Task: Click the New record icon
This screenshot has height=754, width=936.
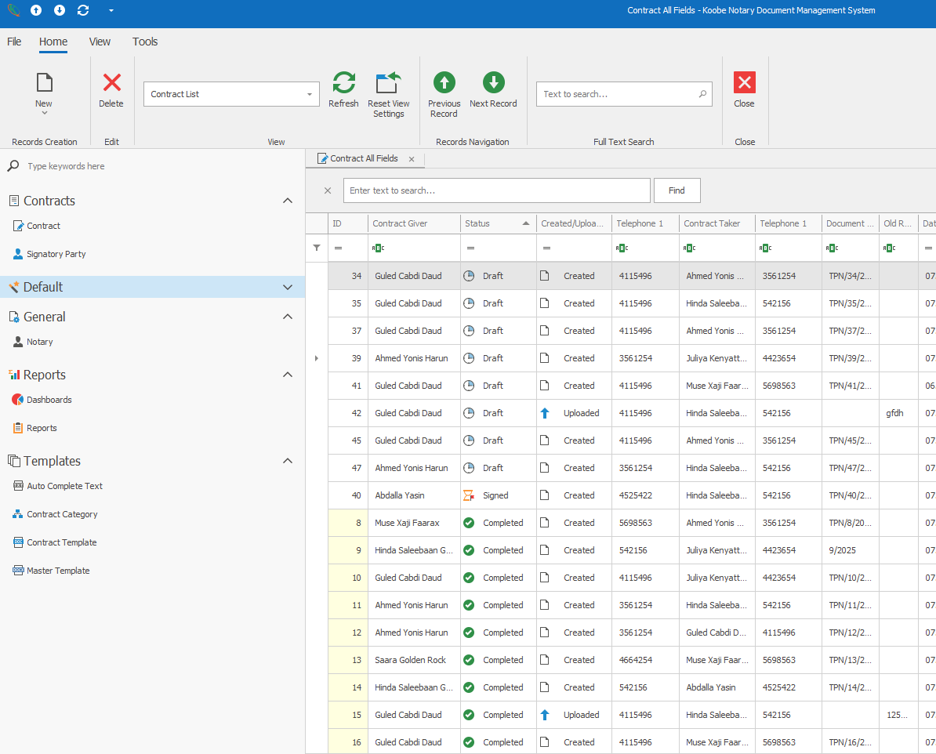Action: point(44,83)
